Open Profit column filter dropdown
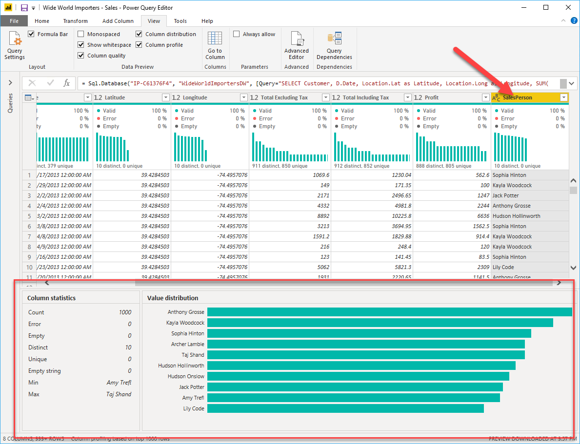Image resolution: width=580 pixels, height=444 pixels. point(486,97)
